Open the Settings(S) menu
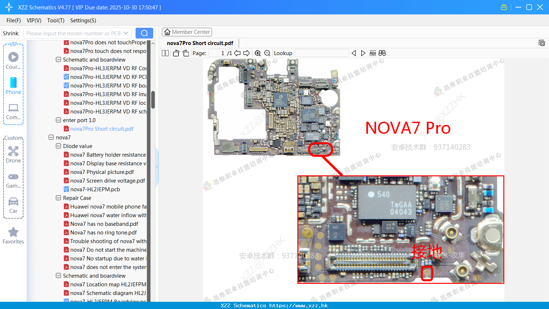 click(83, 21)
